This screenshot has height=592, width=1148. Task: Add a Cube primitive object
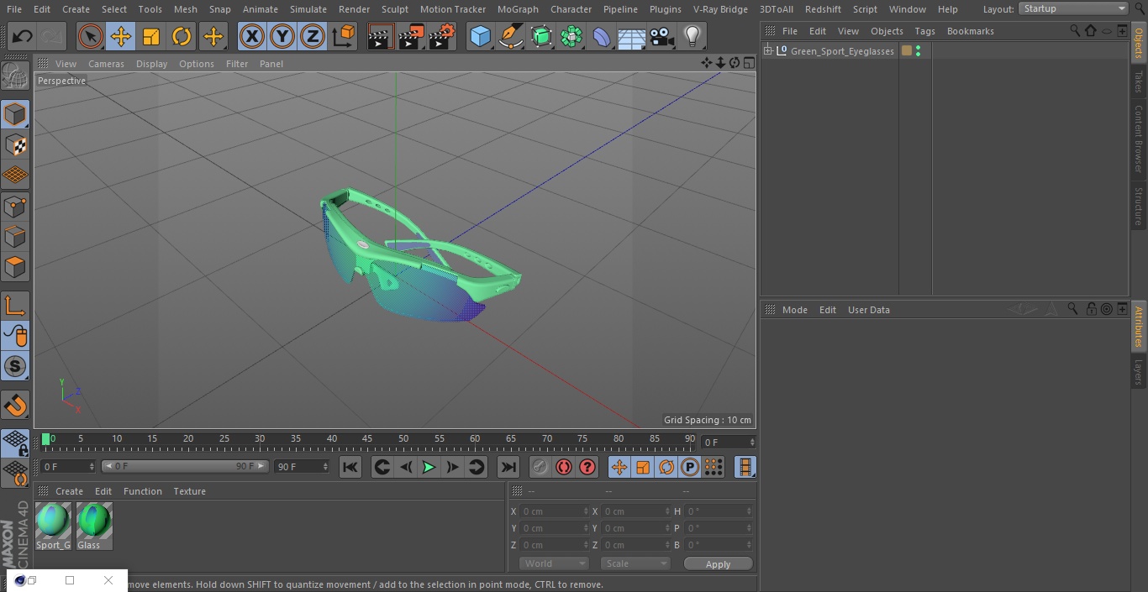click(x=480, y=37)
